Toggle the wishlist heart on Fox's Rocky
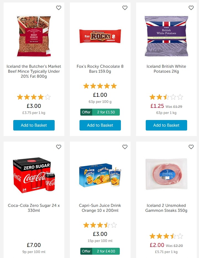 click(125, 8)
